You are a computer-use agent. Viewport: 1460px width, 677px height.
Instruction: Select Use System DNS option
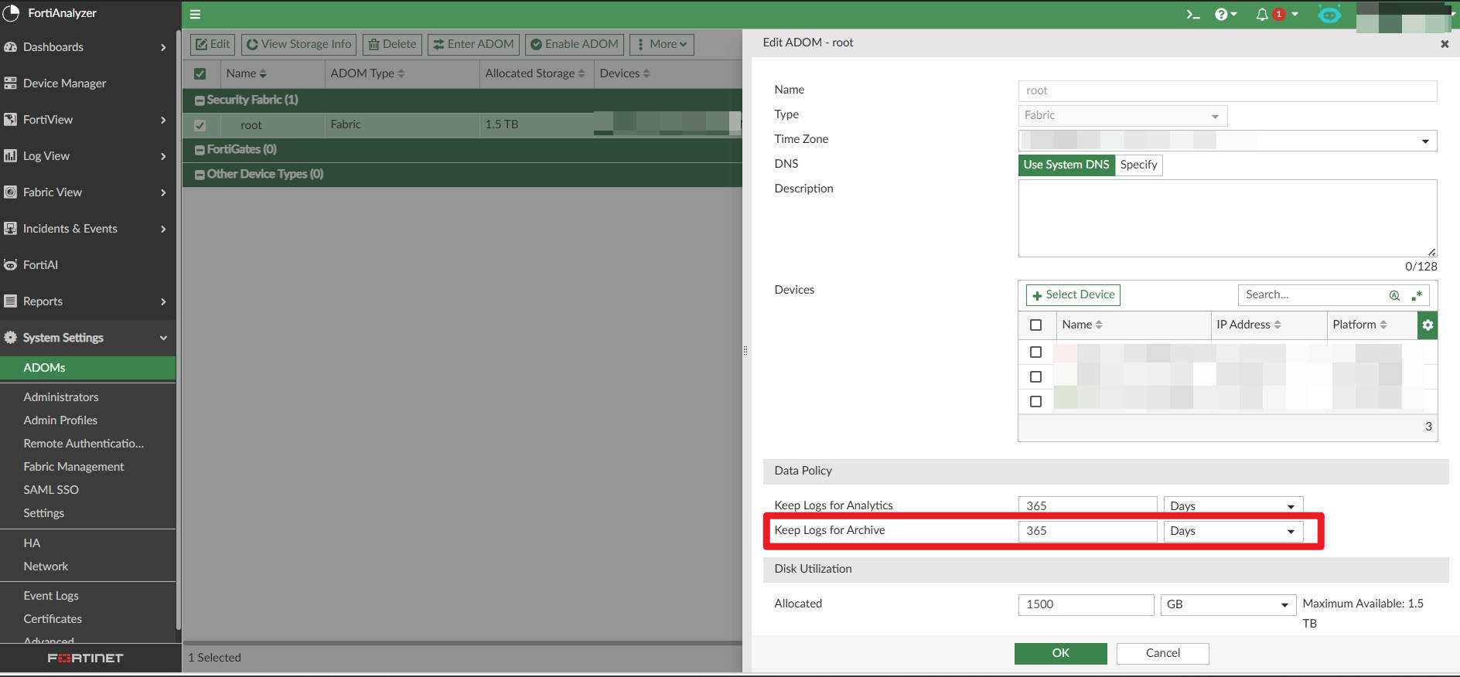[x=1066, y=165]
